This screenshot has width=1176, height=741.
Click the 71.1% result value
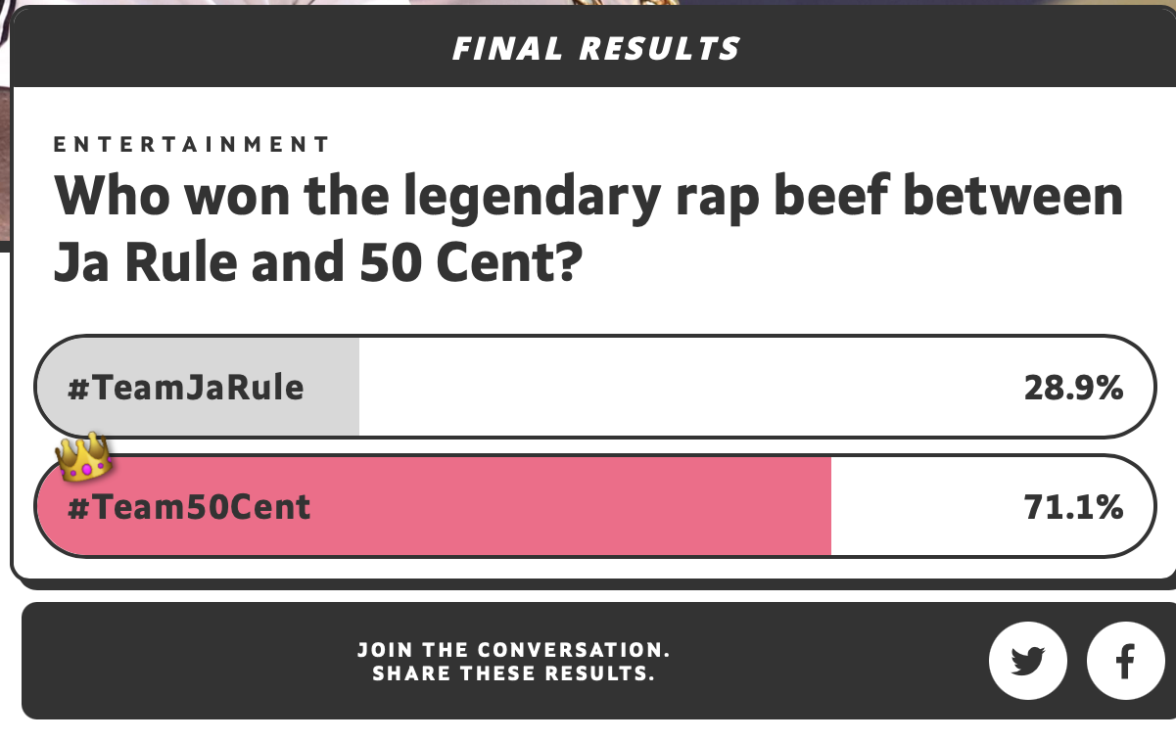point(1073,507)
